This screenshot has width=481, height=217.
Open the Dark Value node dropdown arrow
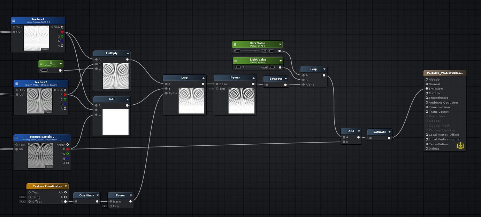280,44
